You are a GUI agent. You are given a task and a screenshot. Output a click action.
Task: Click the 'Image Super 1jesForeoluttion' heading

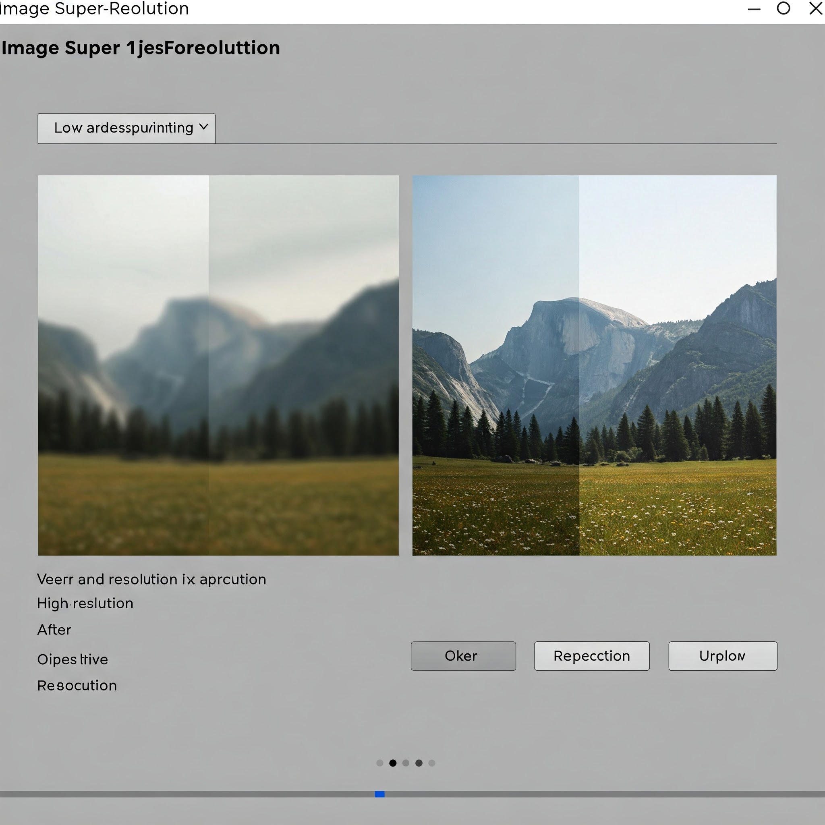[x=141, y=48]
